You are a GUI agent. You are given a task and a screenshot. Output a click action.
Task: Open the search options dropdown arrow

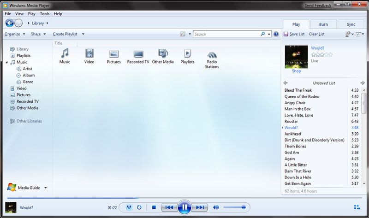pyautogui.click(x=269, y=34)
